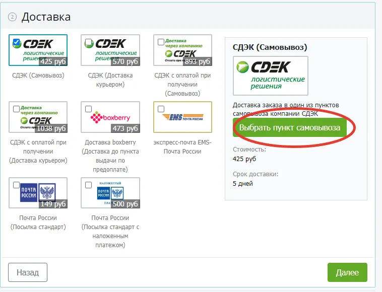Click the Далее button
This screenshot has height=292, width=382.
coord(347,272)
